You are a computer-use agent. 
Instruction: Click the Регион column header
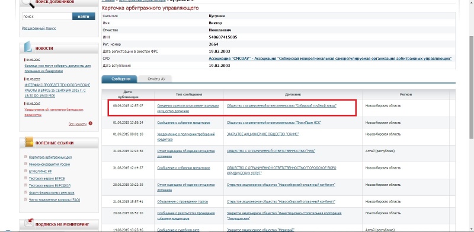(406, 95)
